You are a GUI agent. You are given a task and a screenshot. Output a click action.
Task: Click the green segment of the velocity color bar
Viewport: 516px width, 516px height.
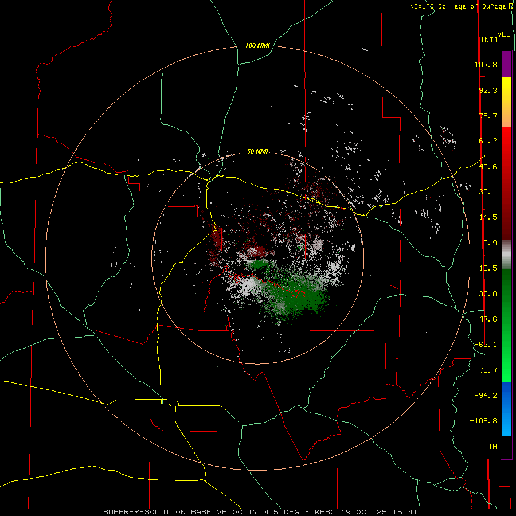506,326
